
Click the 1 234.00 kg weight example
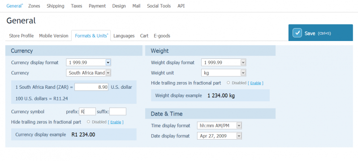pyautogui.click(x=221, y=95)
